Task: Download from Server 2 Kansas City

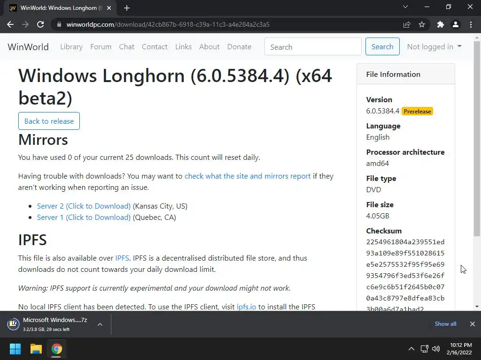Action: [84, 206]
